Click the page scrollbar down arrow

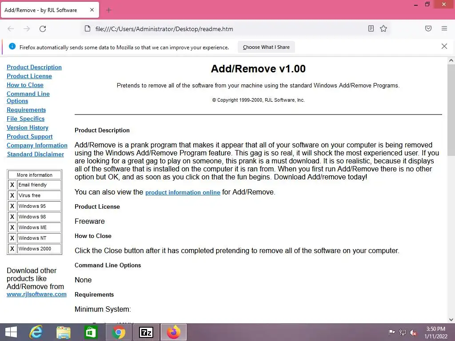click(x=451, y=320)
